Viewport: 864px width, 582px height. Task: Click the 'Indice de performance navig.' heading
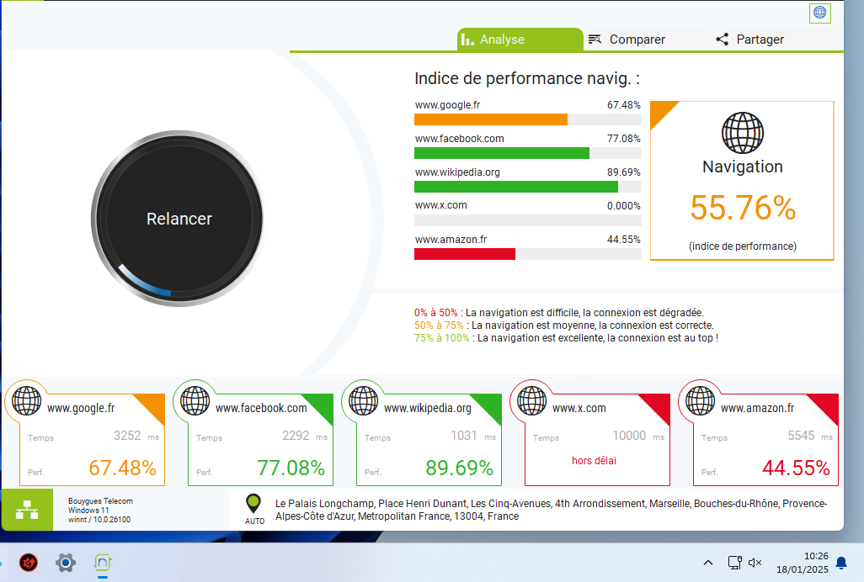527,79
